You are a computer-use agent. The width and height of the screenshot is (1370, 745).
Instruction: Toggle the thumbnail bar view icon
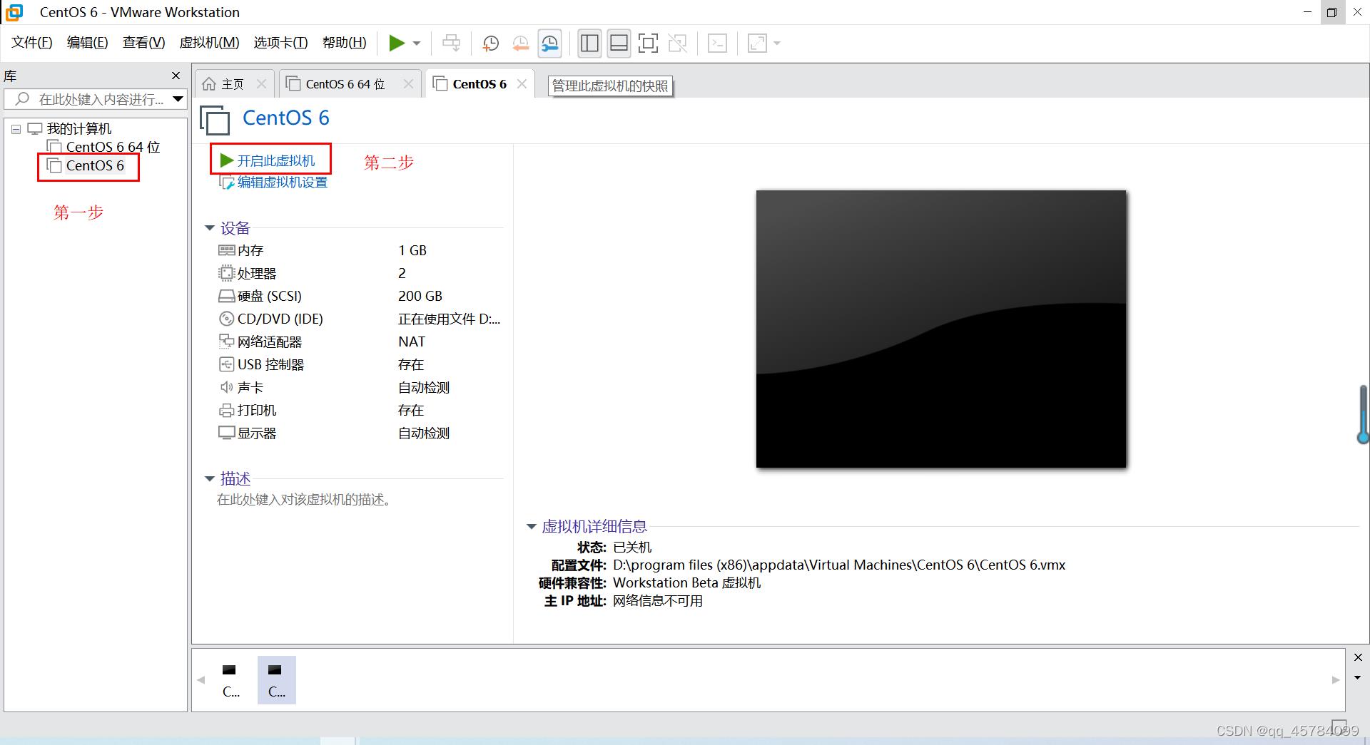click(x=619, y=43)
